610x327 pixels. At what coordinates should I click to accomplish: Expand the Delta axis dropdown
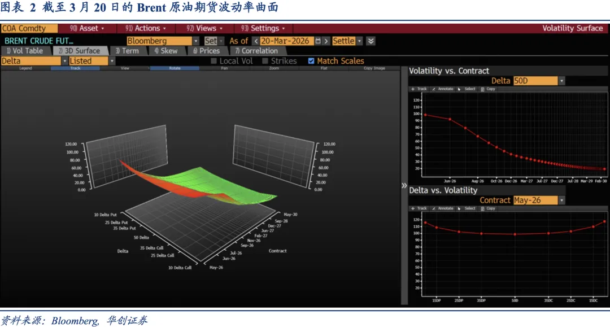[x=64, y=61]
